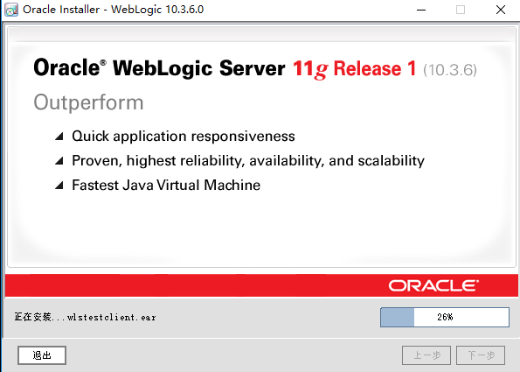This screenshot has height=372, width=520.
Task: Click the 'Outperform' heading
Action: pos(88,102)
